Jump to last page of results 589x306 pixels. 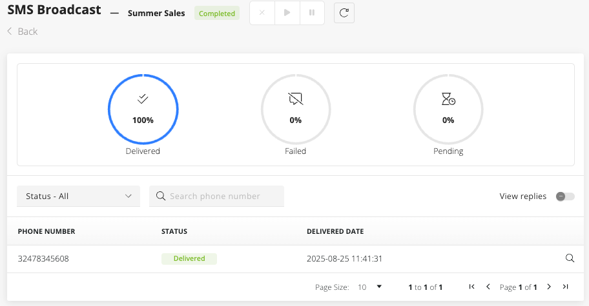(565, 287)
